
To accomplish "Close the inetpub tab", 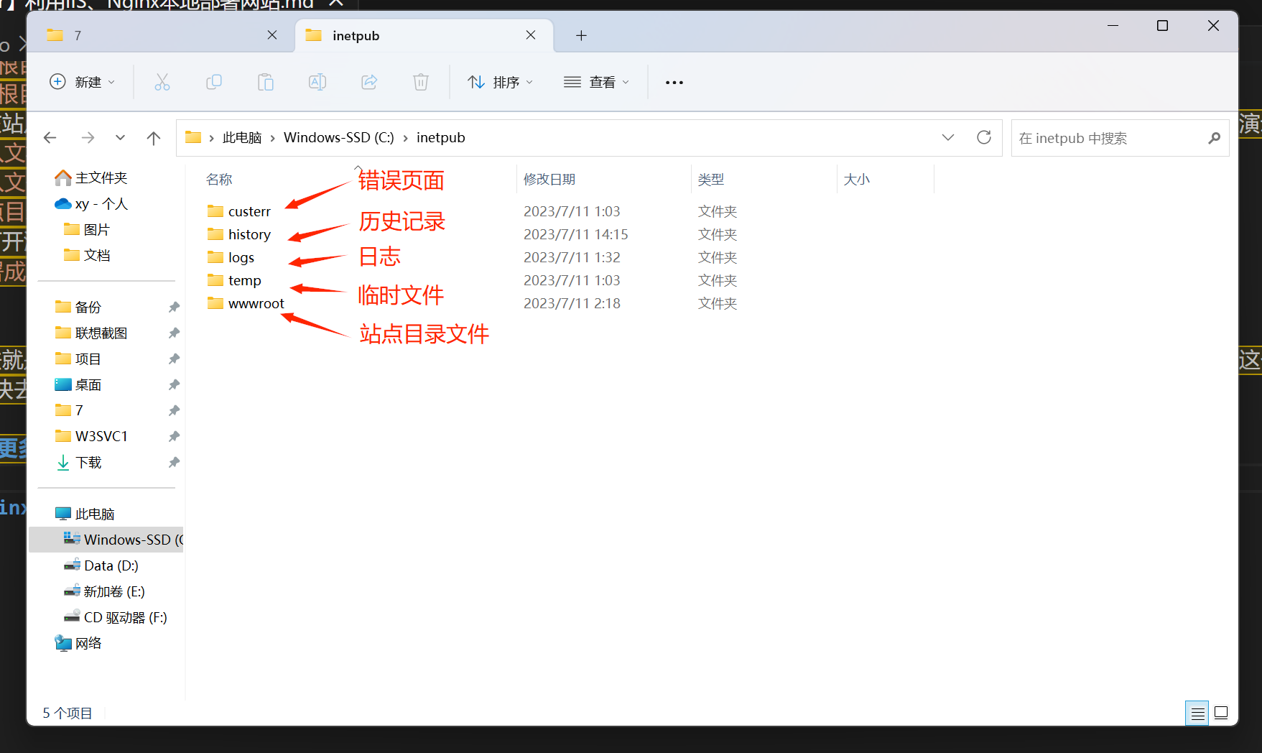I will 531,35.
